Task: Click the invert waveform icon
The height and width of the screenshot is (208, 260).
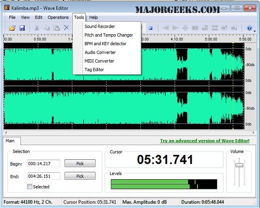Action: [214, 28]
